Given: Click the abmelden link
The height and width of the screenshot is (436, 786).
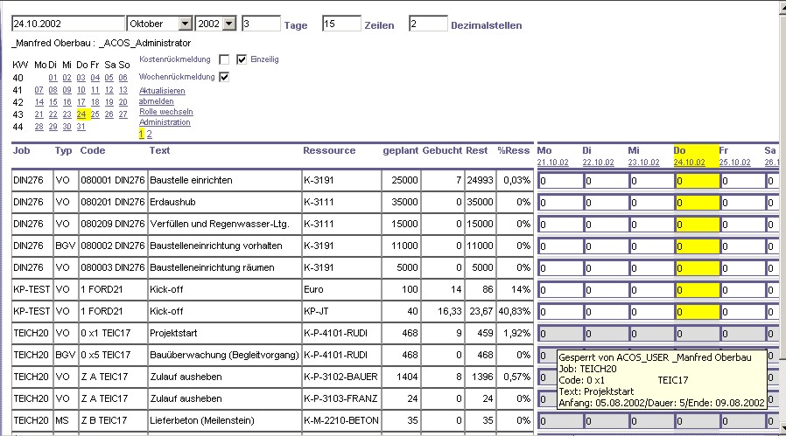Looking at the screenshot, I should tap(157, 101).
